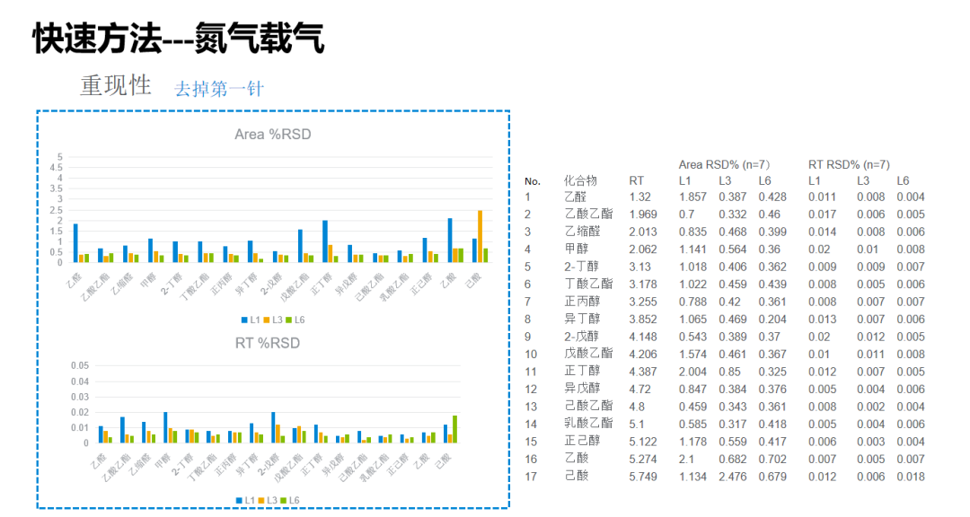Select the 重现性 subtitle text
Image resolution: width=970 pixels, height=517 pixels.
click(116, 86)
